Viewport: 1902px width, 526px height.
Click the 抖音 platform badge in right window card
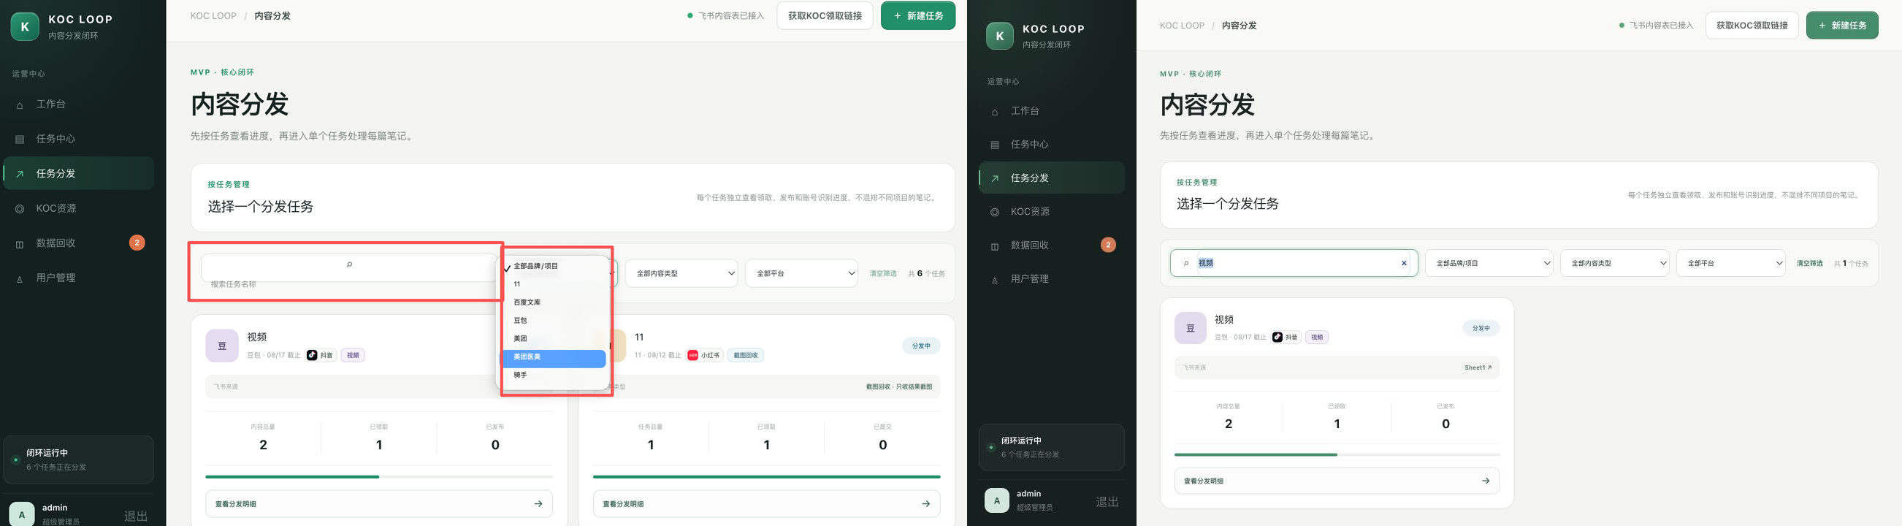1286,337
